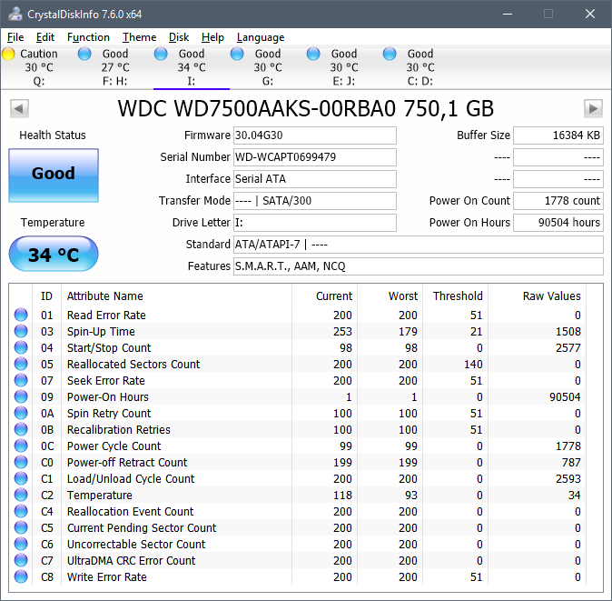Click threshold value 140 in Reallocated Sectors row
The image size is (612, 601).
coord(473,365)
